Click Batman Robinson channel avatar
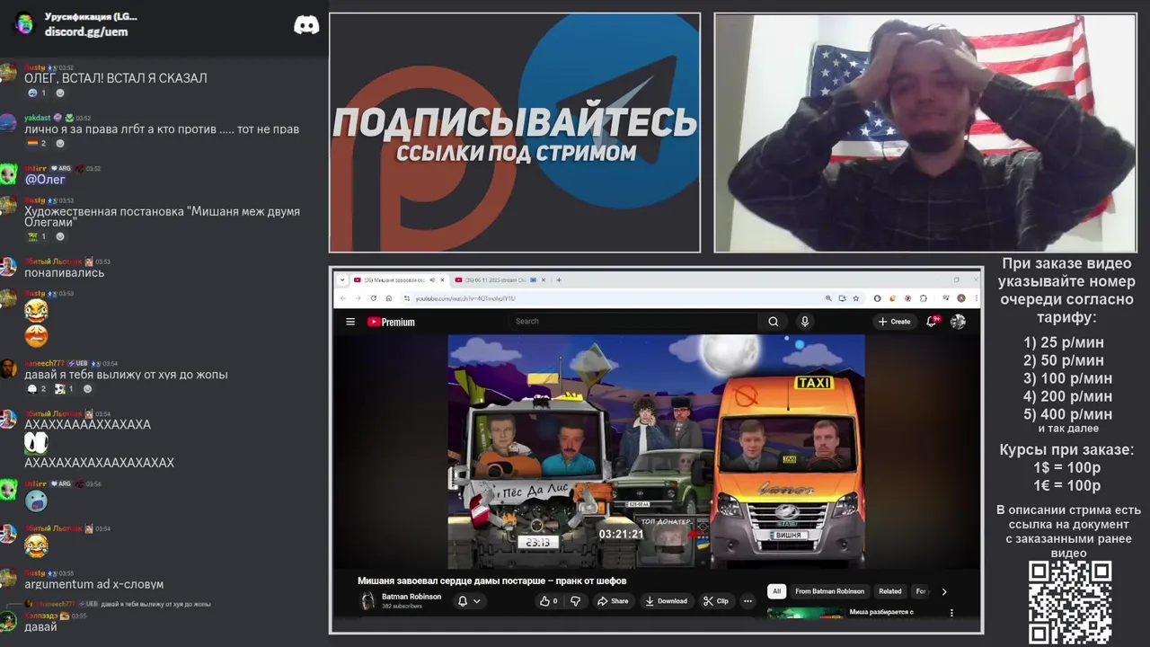1150x647 pixels. click(367, 601)
